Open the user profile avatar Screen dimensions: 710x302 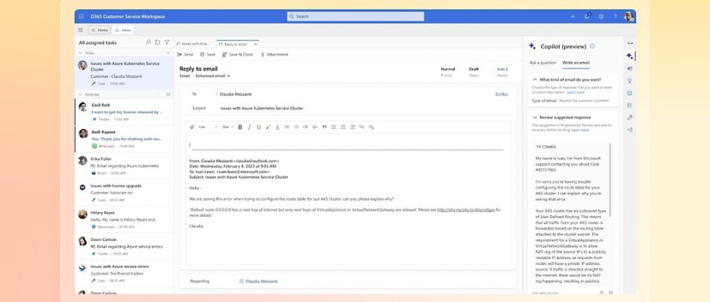tap(628, 17)
